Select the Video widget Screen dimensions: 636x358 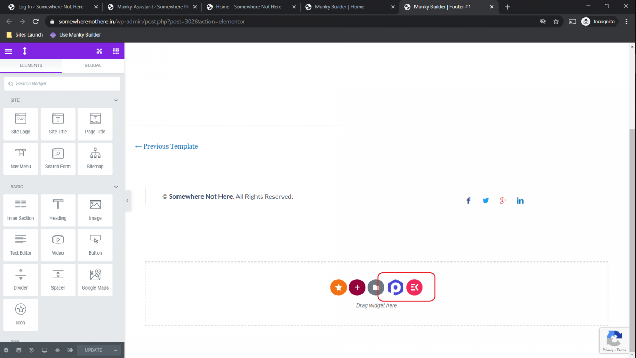[x=58, y=246]
